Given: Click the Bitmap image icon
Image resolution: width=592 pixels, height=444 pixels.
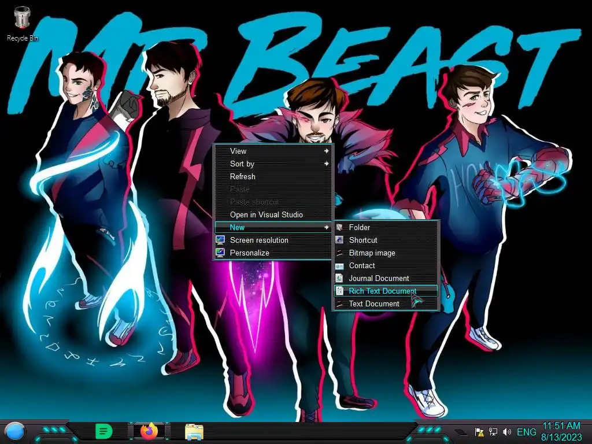Looking at the screenshot, I should [339, 253].
